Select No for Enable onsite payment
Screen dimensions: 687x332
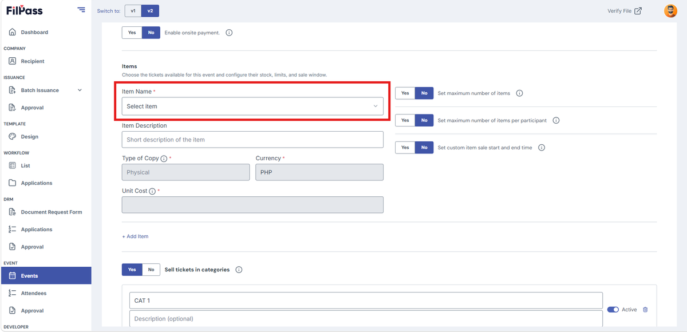(x=151, y=33)
